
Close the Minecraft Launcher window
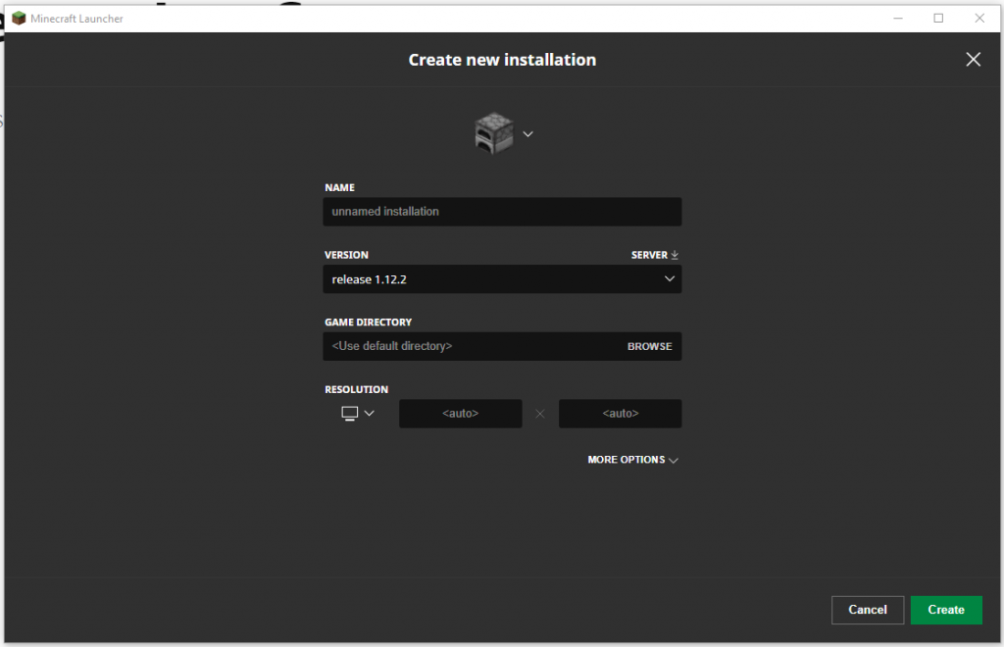[979, 18]
